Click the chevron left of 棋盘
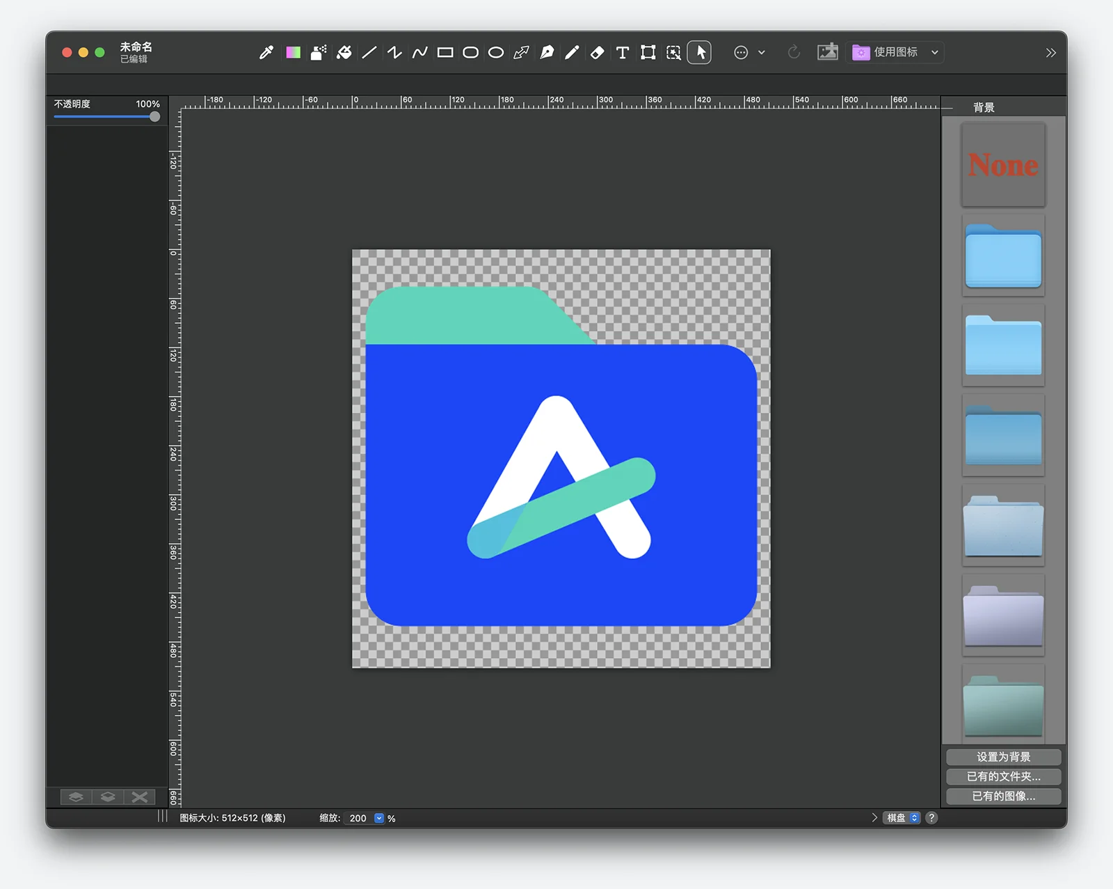 (x=874, y=818)
